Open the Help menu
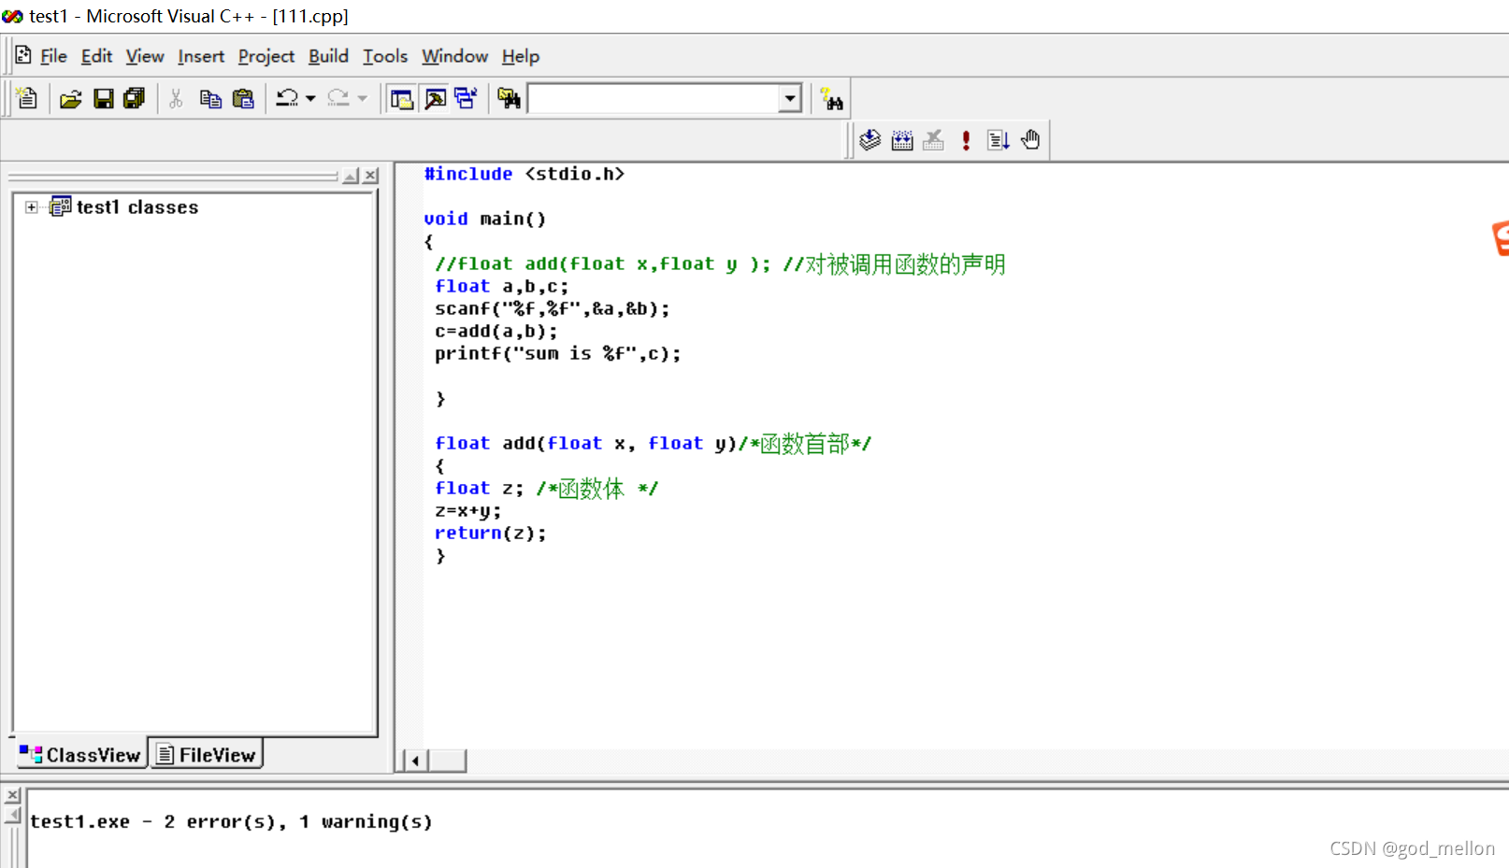This screenshot has width=1509, height=868. click(x=521, y=56)
